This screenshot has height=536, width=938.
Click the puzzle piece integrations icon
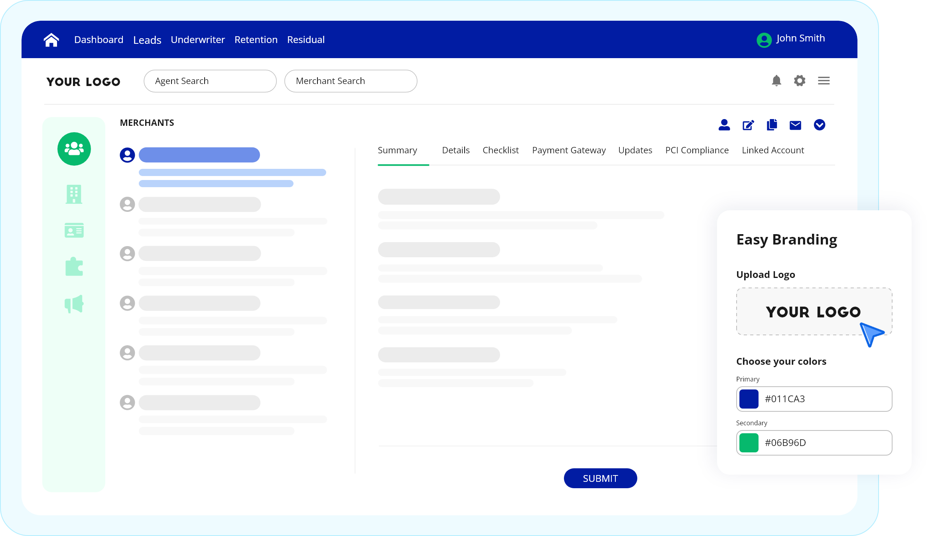point(74,267)
